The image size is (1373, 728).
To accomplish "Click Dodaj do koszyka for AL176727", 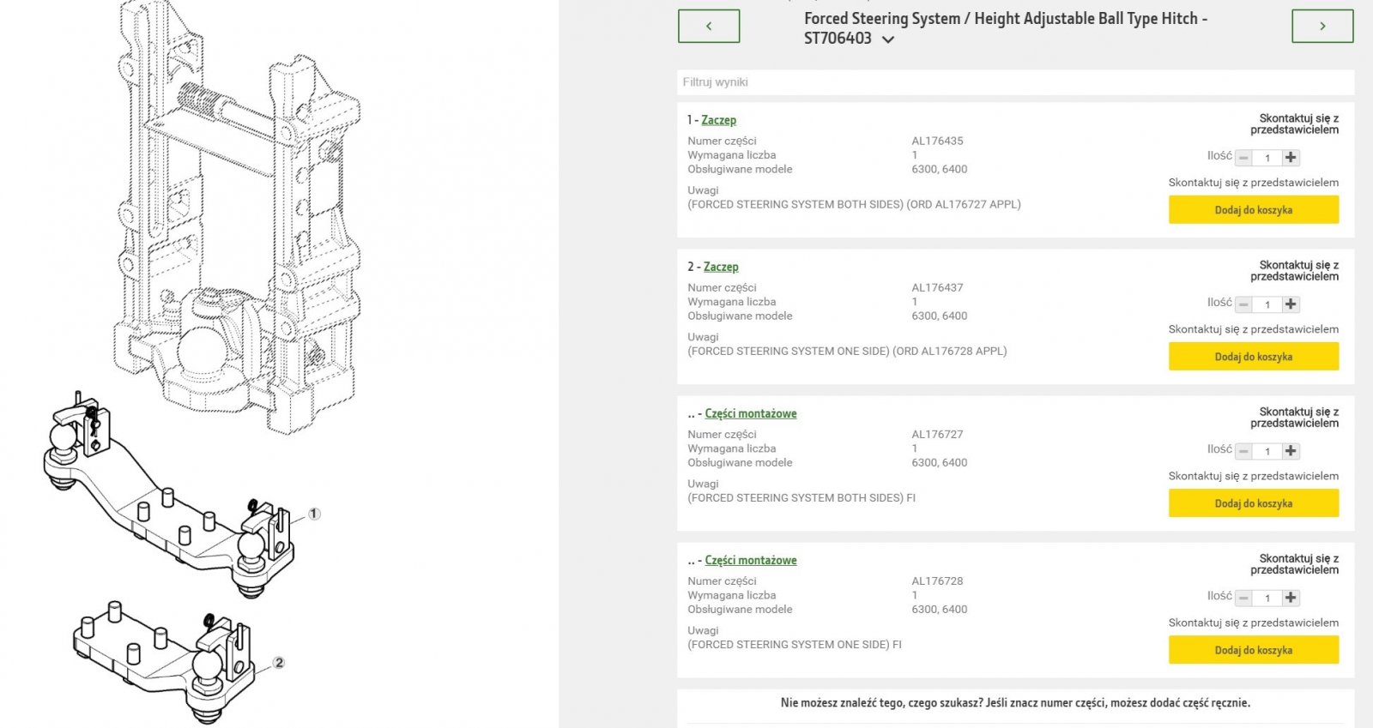I will coord(1253,503).
